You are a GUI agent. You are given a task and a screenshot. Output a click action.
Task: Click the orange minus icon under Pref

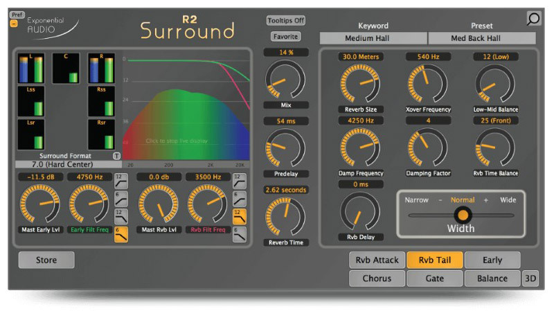coord(14,24)
